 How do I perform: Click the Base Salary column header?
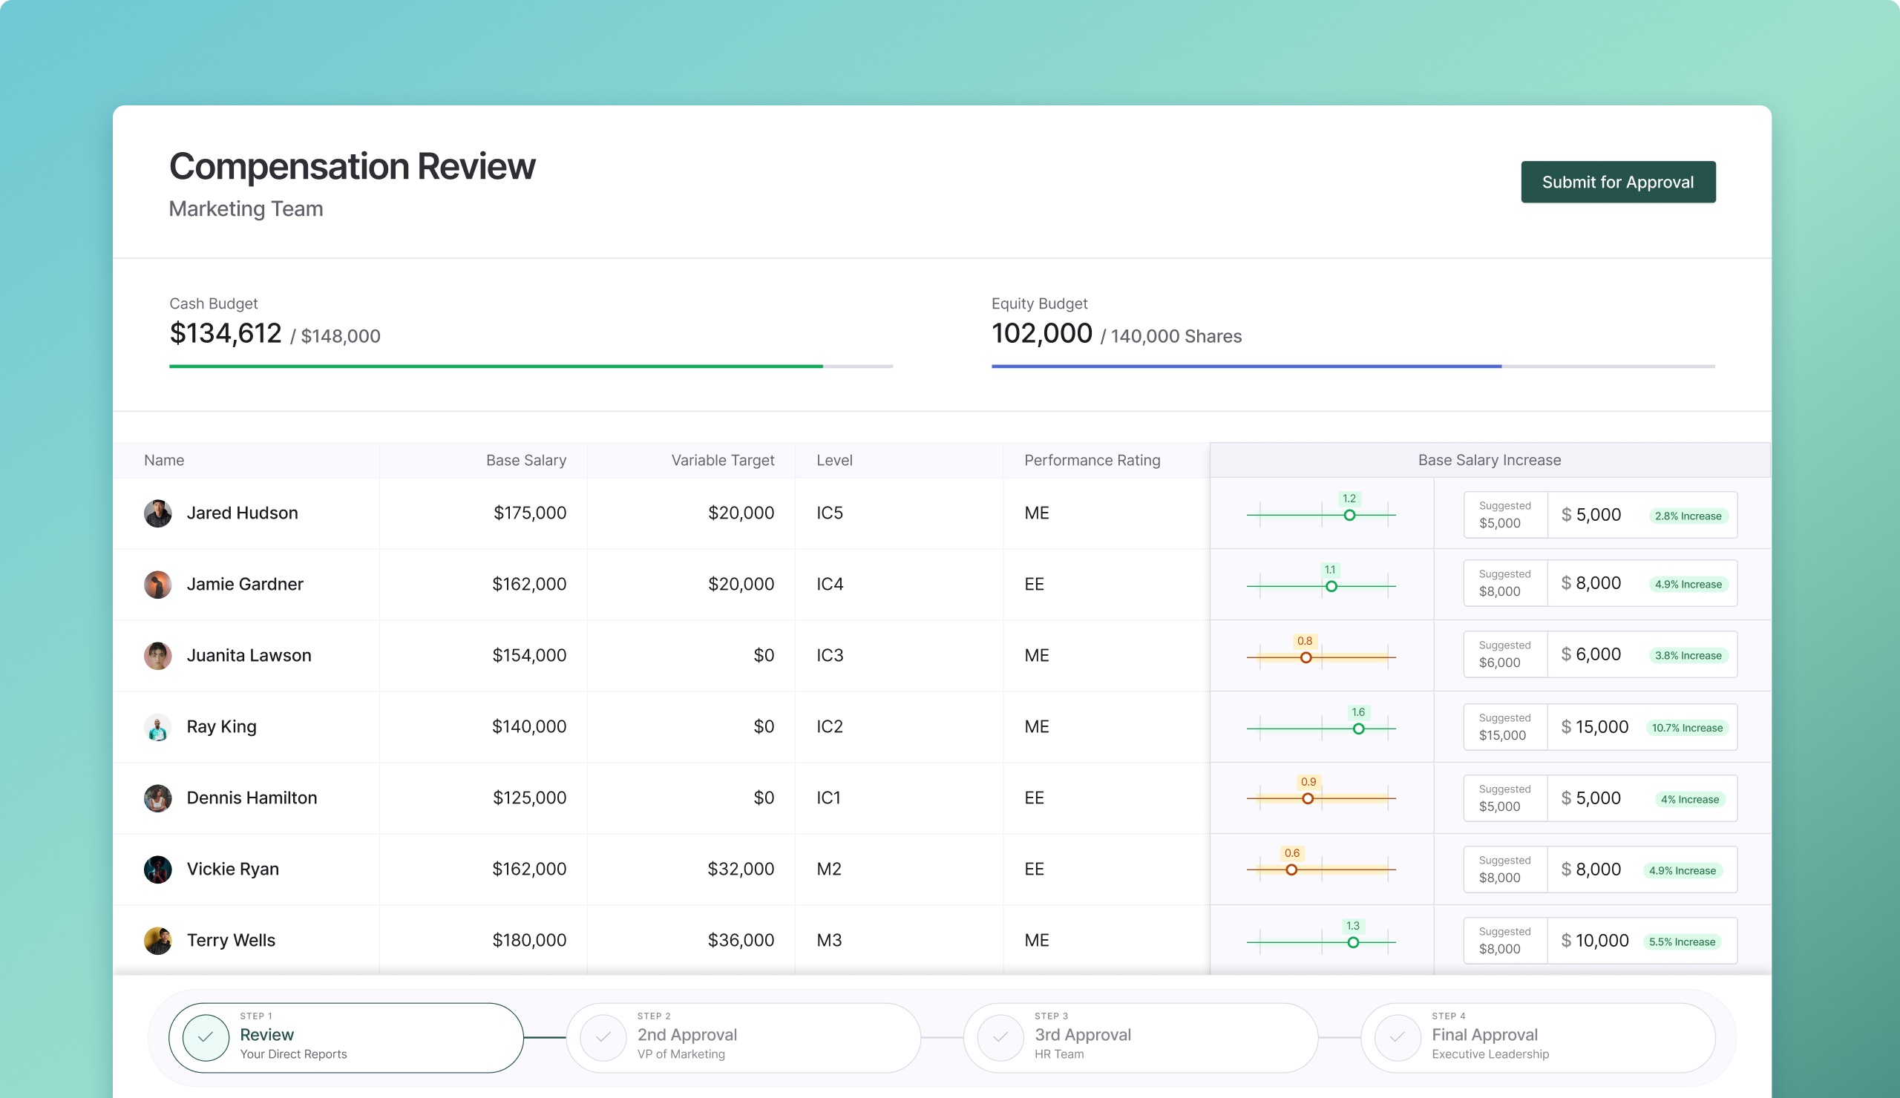525,461
